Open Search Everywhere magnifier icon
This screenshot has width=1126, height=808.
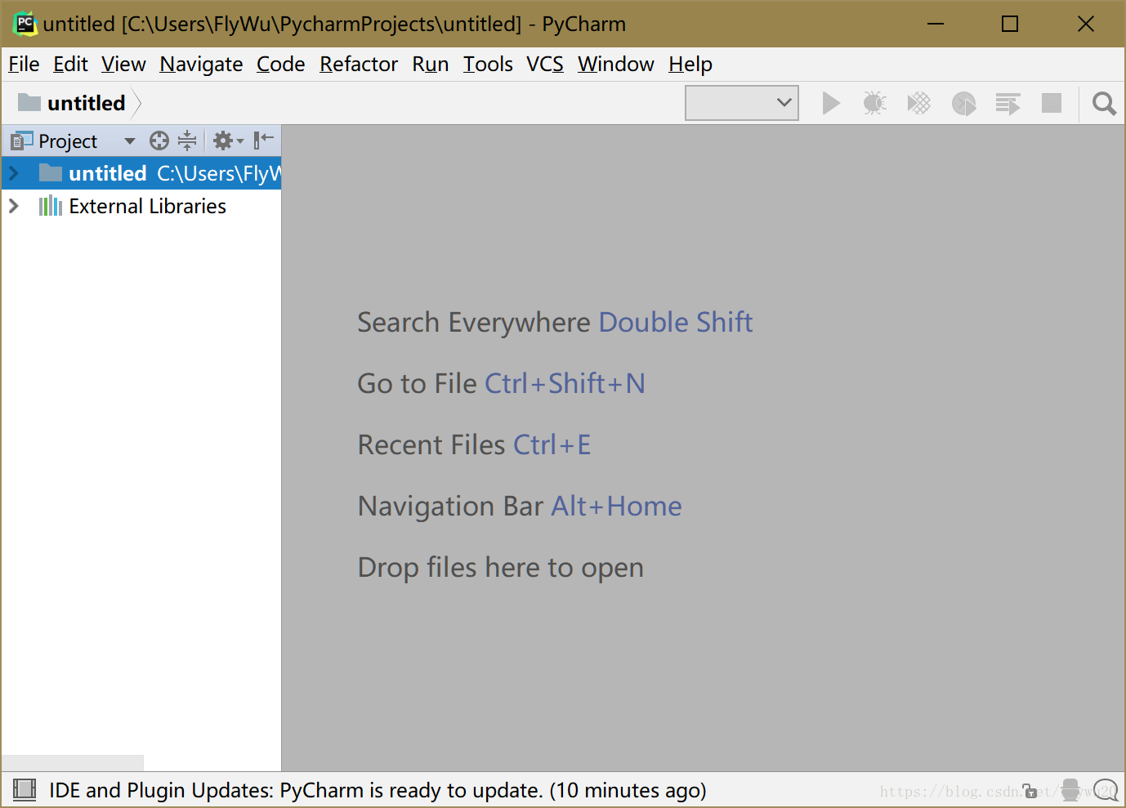pos(1104,103)
